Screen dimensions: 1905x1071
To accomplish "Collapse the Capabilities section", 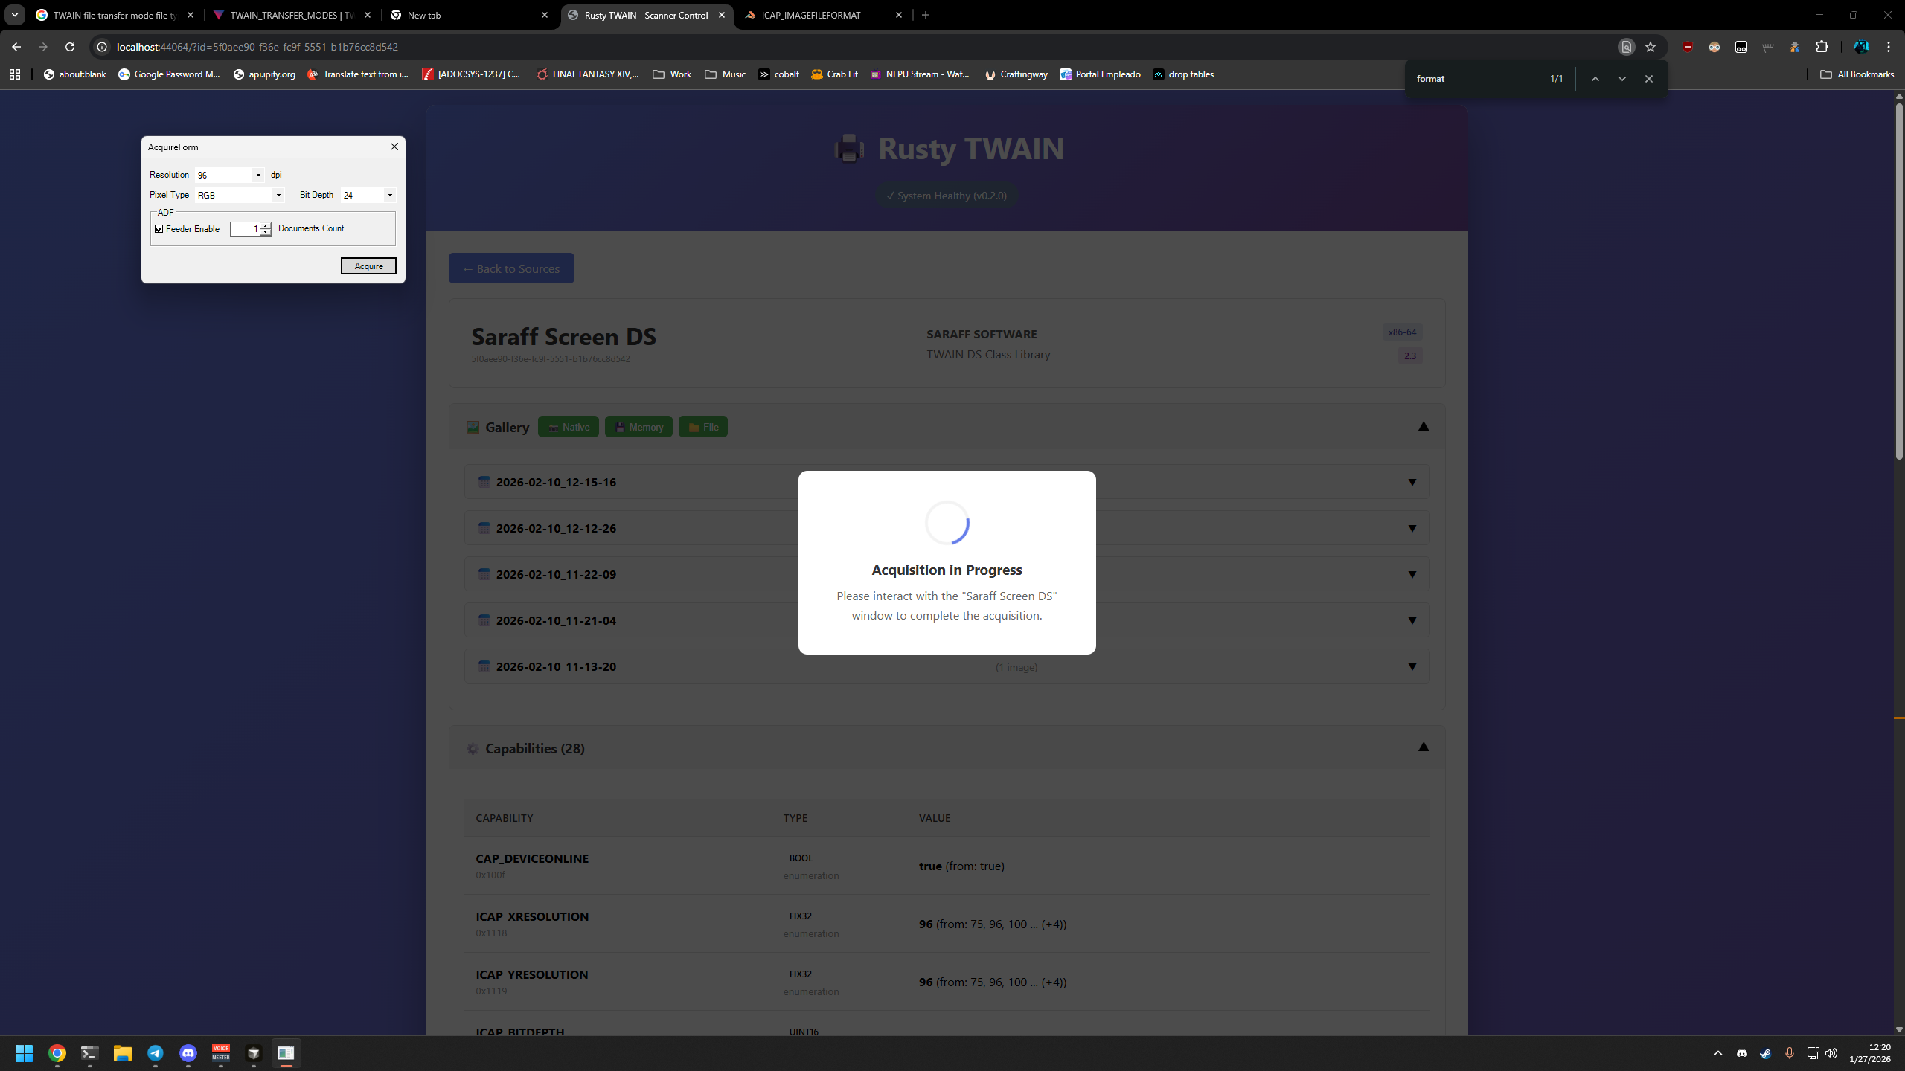I will pos(1423,747).
